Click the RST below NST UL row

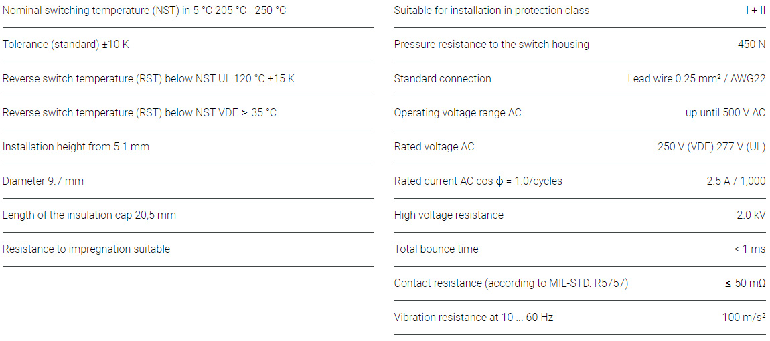148,79
